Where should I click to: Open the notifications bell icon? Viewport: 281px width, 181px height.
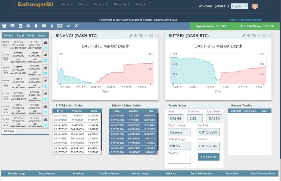[x=36, y=26]
